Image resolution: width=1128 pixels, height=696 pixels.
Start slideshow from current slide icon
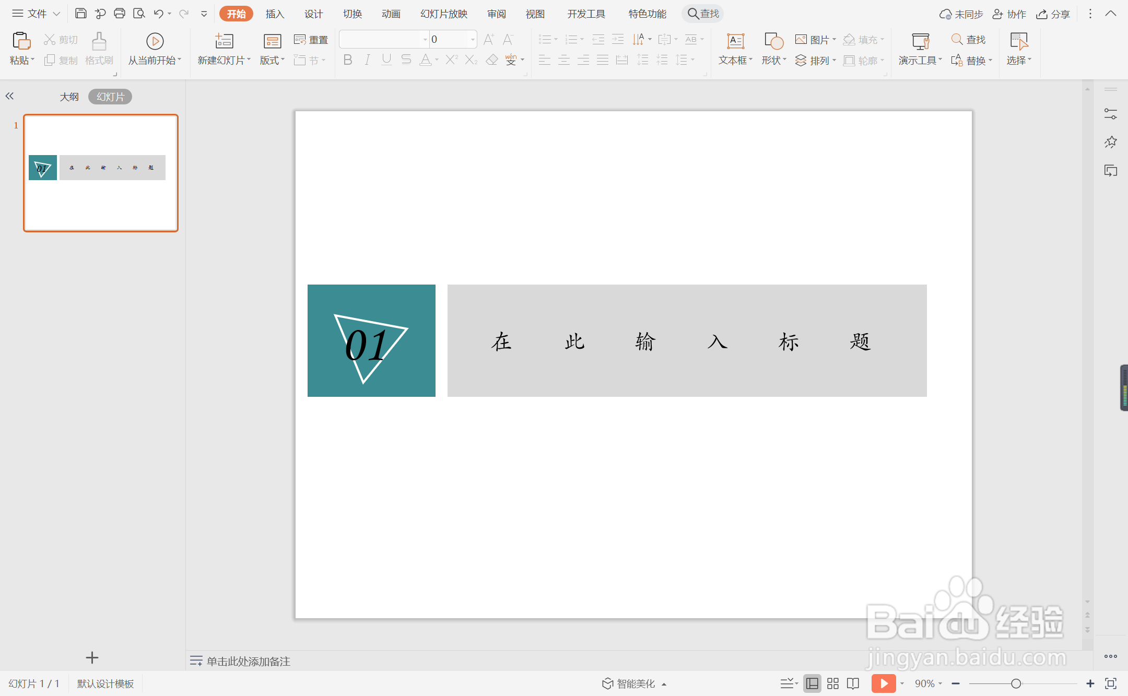[x=155, y=41]
